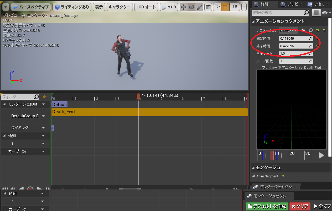Click the surface snapping icon
Screen dimensions: 332x211
[217, 7]
